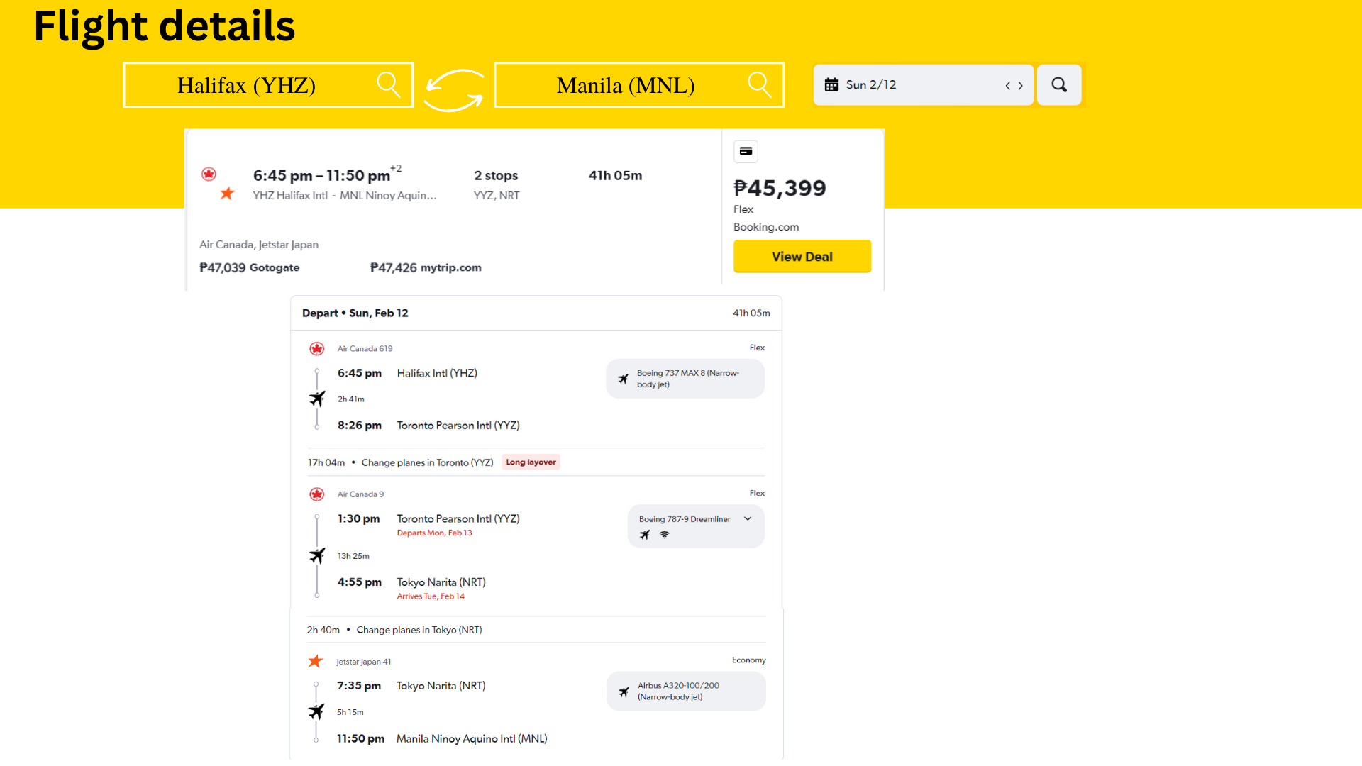Click the calendar icon beside Sun 2/12
The width and height of the screenshot is (1362, 766).
(831, 85)
